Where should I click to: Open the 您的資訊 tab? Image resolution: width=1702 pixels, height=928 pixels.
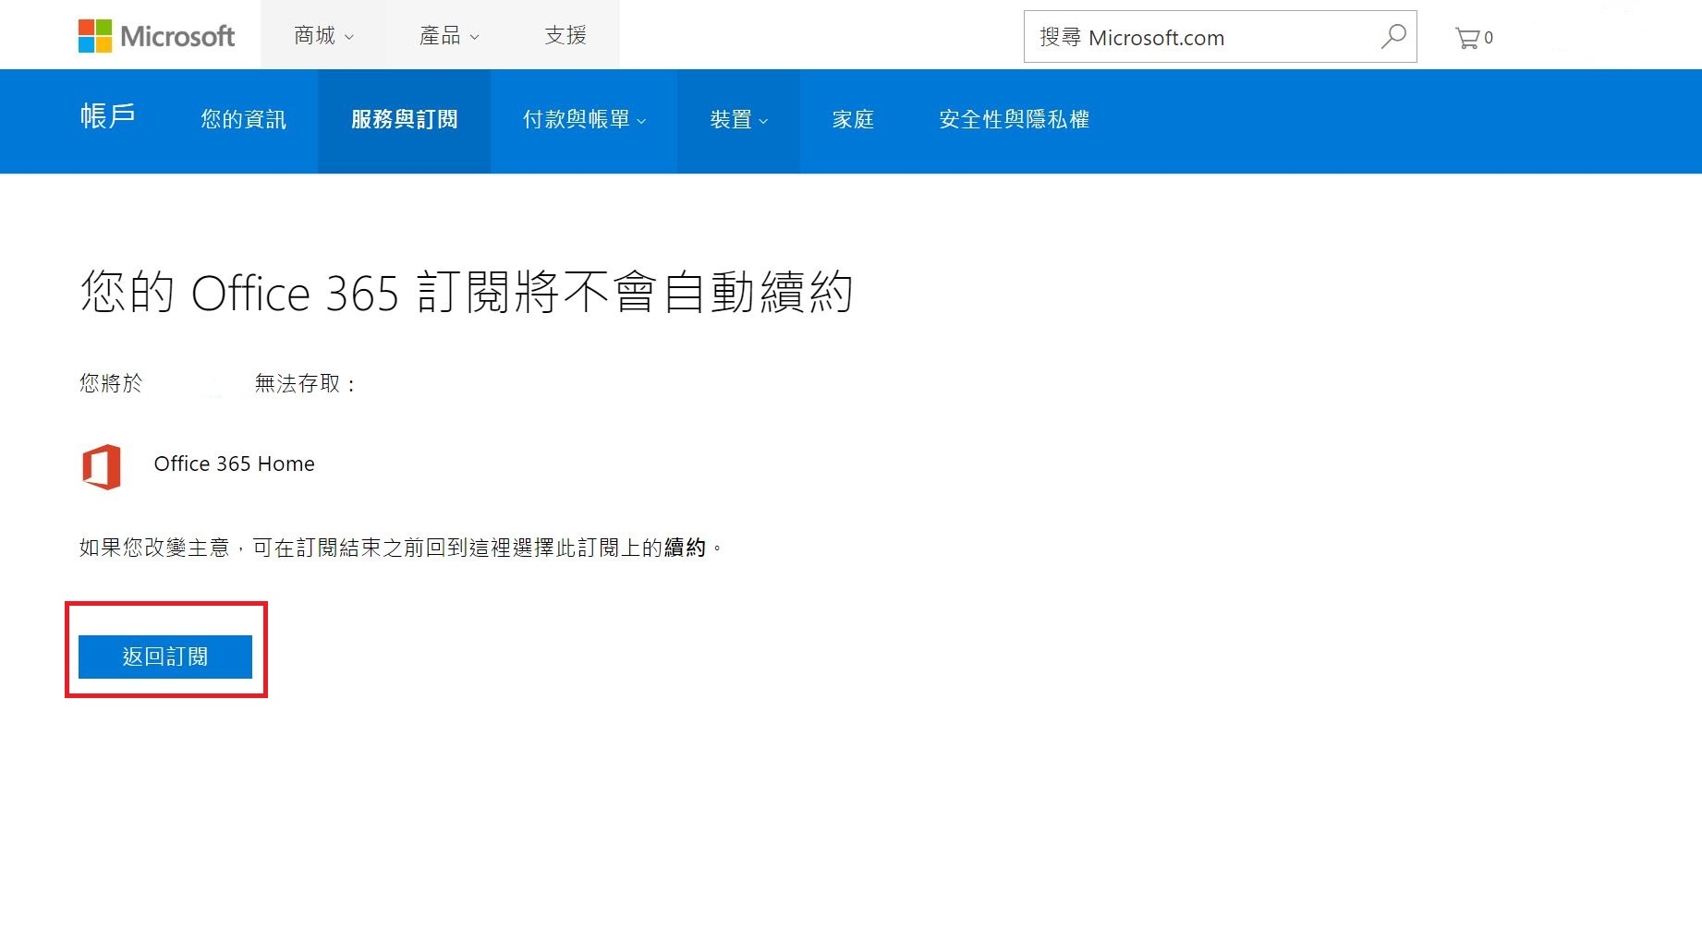(x=244, y=119)
